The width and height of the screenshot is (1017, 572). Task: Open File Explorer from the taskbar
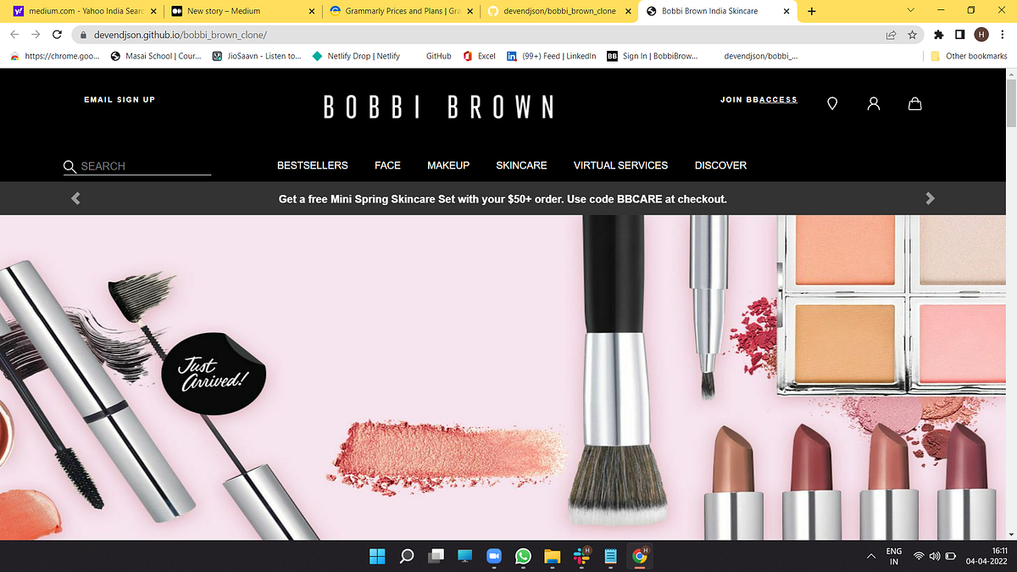552,557
